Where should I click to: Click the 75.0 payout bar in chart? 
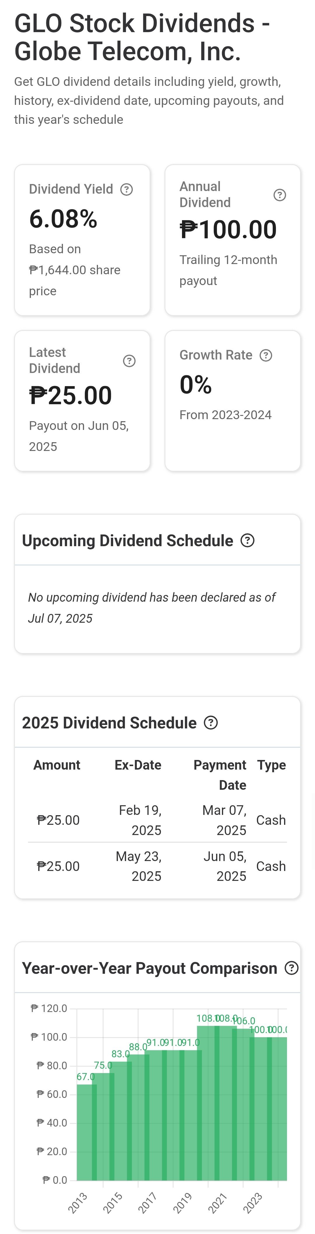coord(103,1126)
